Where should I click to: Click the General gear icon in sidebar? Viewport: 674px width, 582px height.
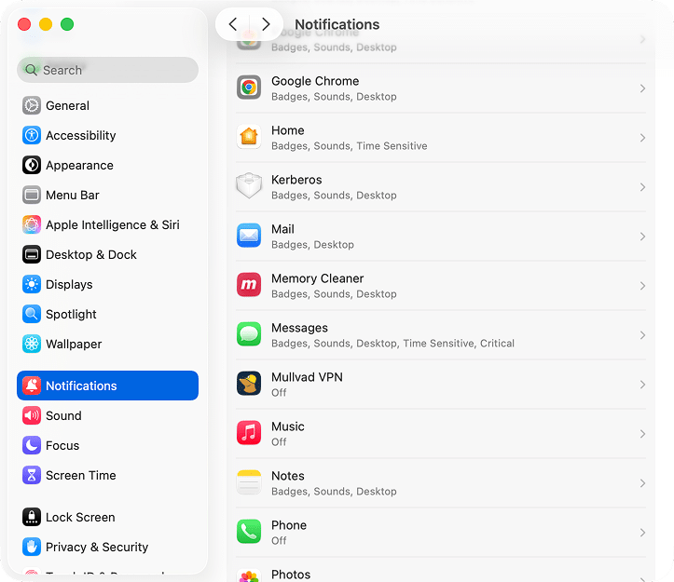pyautogui.click(x=32, y=105)
